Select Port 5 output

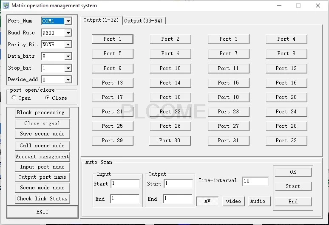(113, 53)
